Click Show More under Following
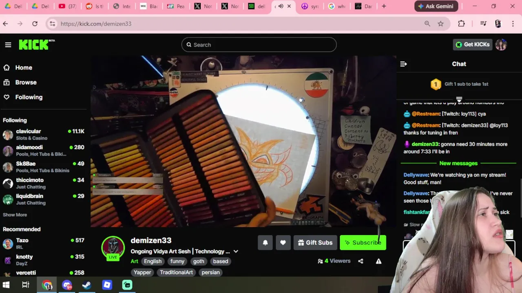 [15, 215]
